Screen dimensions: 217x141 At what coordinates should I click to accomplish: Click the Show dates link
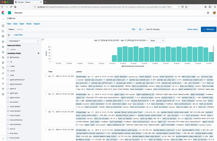[193, 29]
